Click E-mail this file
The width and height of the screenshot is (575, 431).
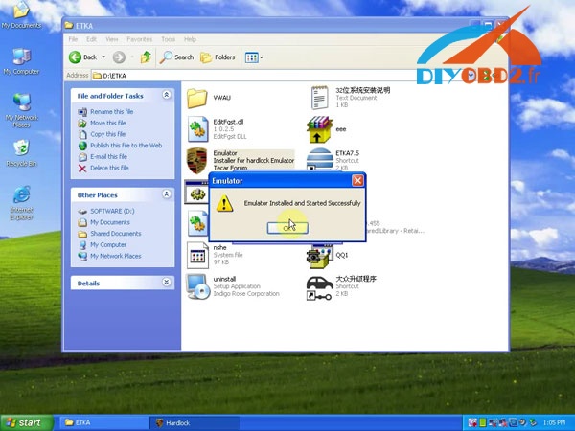pos(109,156)
